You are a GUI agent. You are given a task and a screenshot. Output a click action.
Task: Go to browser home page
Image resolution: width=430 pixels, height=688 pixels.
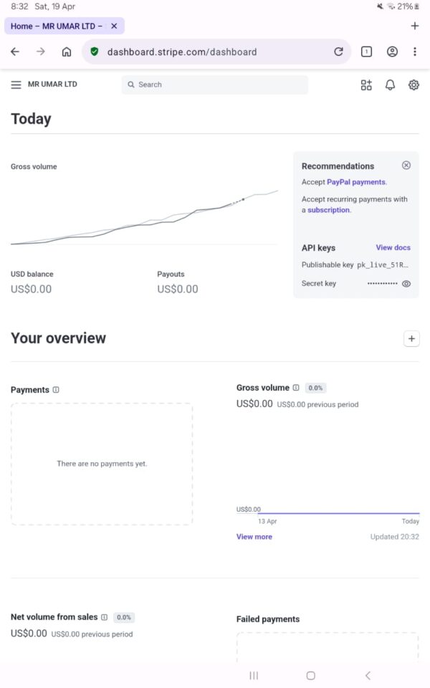(x=67, y=52)
